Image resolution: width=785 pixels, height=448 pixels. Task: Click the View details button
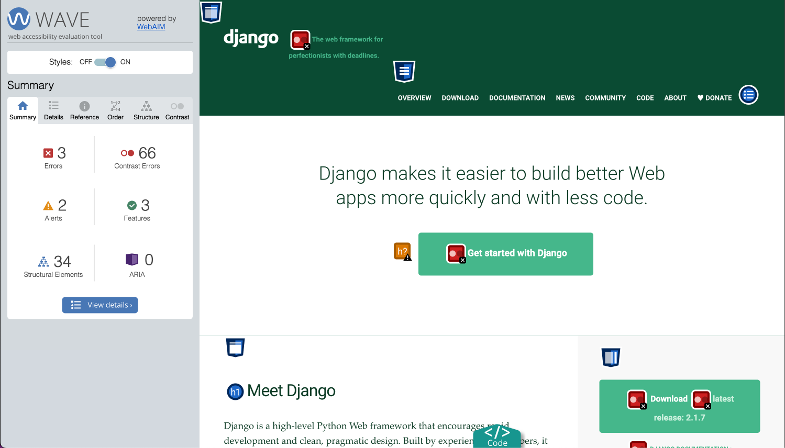tap(100, 305)
